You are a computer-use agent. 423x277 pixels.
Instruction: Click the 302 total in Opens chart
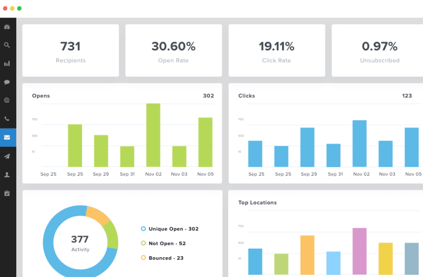(x=208, y=95)
